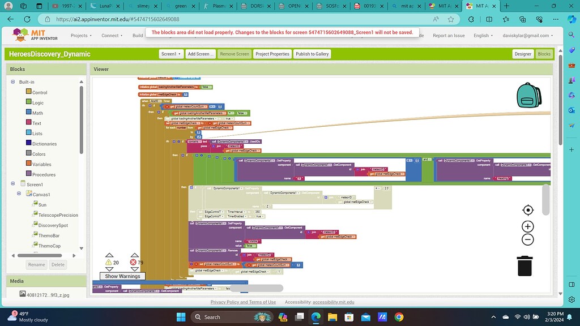
Task: Click the Show Warnings button
Action: (122, 276)
